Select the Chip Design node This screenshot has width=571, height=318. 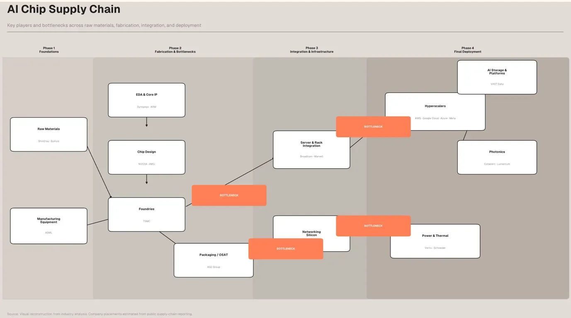tap(146, 157)
